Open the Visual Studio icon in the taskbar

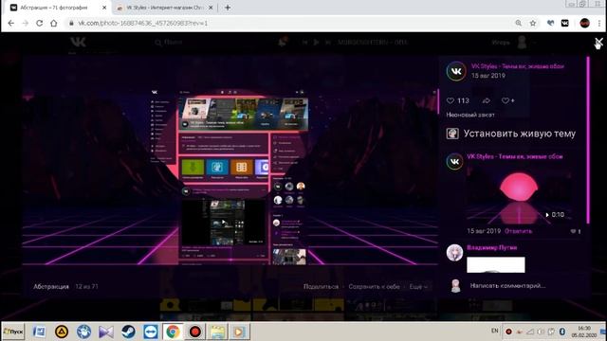point(105,332)
